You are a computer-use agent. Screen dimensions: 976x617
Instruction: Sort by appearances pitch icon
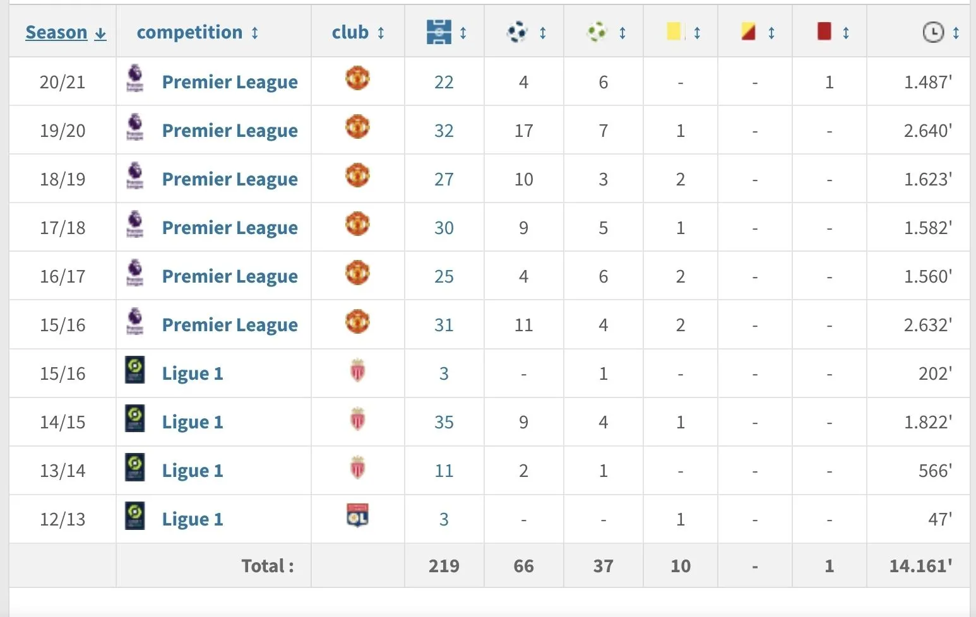tap(439, 32)
